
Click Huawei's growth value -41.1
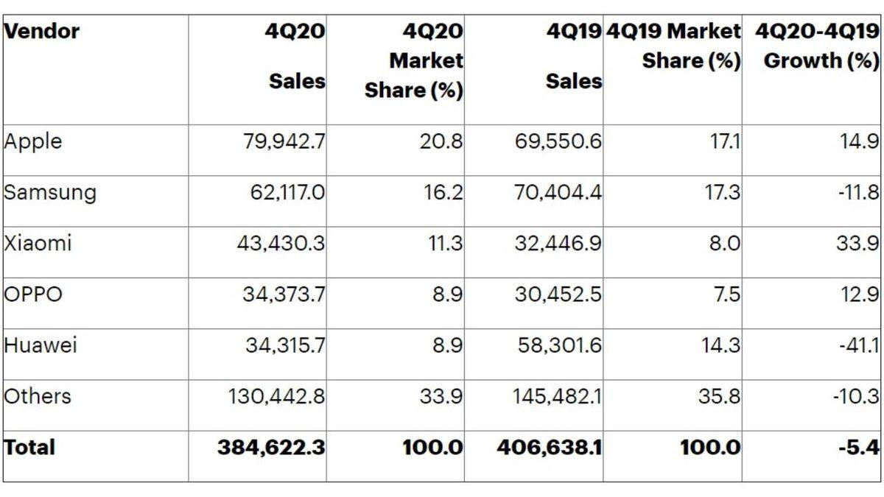tap(855, 345)
